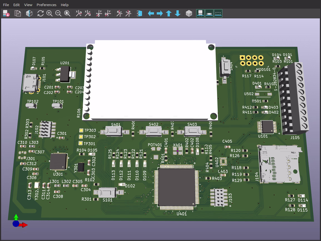Click the U401 microcontroller chip on board

176,187
